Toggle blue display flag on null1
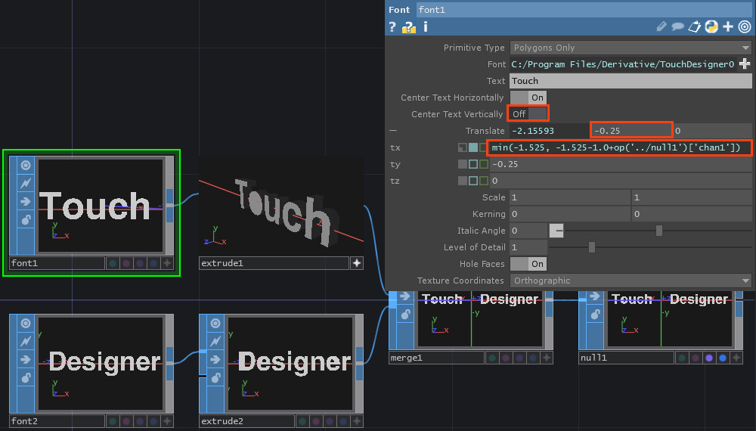The width and height of the screenshot is (756, 431). [x=723, y=358]
